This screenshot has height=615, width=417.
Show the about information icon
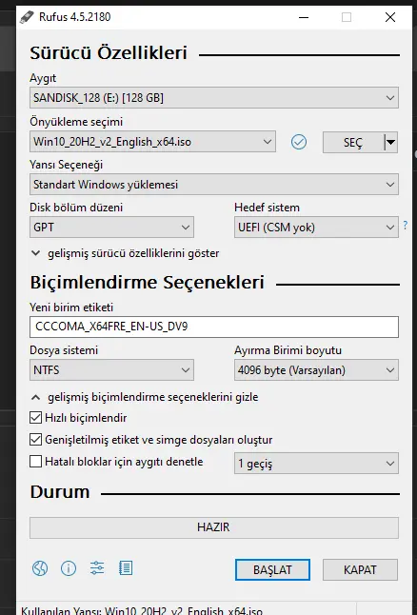(x=69, y=568)
